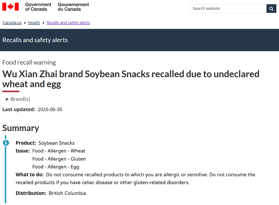Click the Distribution British Columbia text
Screen dimensions: 279x205
click(x=51, y=193)
